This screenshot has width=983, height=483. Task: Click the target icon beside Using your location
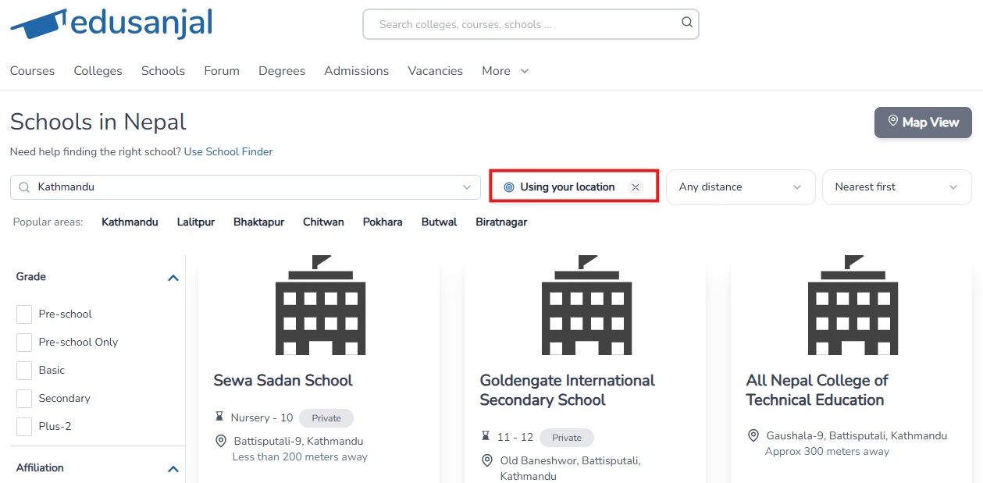pos(509,187)
